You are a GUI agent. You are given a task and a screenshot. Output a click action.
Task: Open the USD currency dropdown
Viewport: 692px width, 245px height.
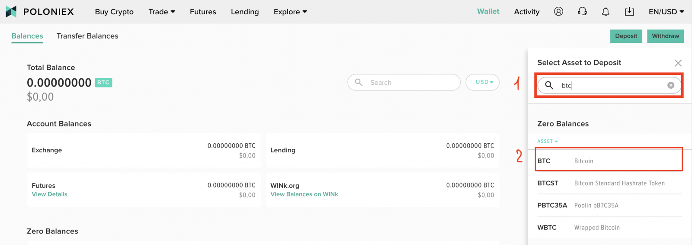(482, 82)
